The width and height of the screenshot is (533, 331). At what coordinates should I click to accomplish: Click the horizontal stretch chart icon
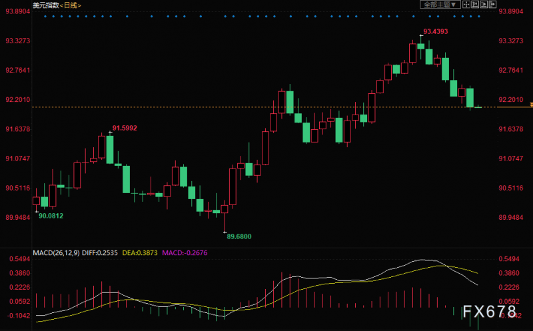[x=492, y=5]
